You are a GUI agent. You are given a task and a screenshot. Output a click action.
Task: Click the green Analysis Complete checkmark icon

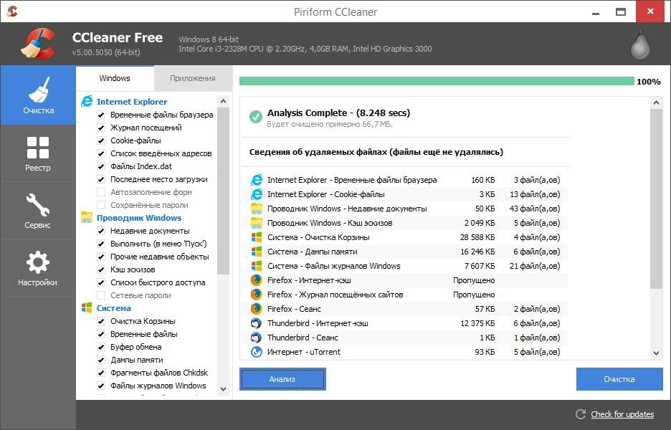[x=256, y=116]
